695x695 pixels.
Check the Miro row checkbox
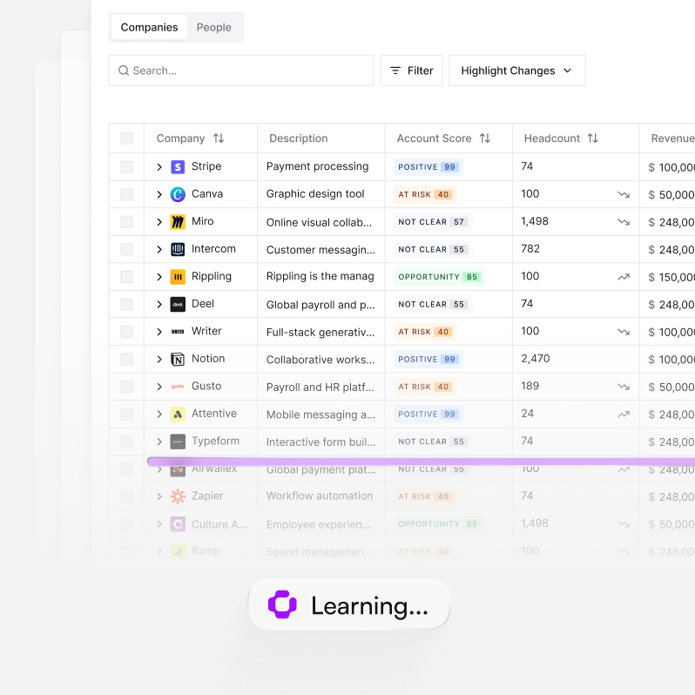click(x=127, y=222)
